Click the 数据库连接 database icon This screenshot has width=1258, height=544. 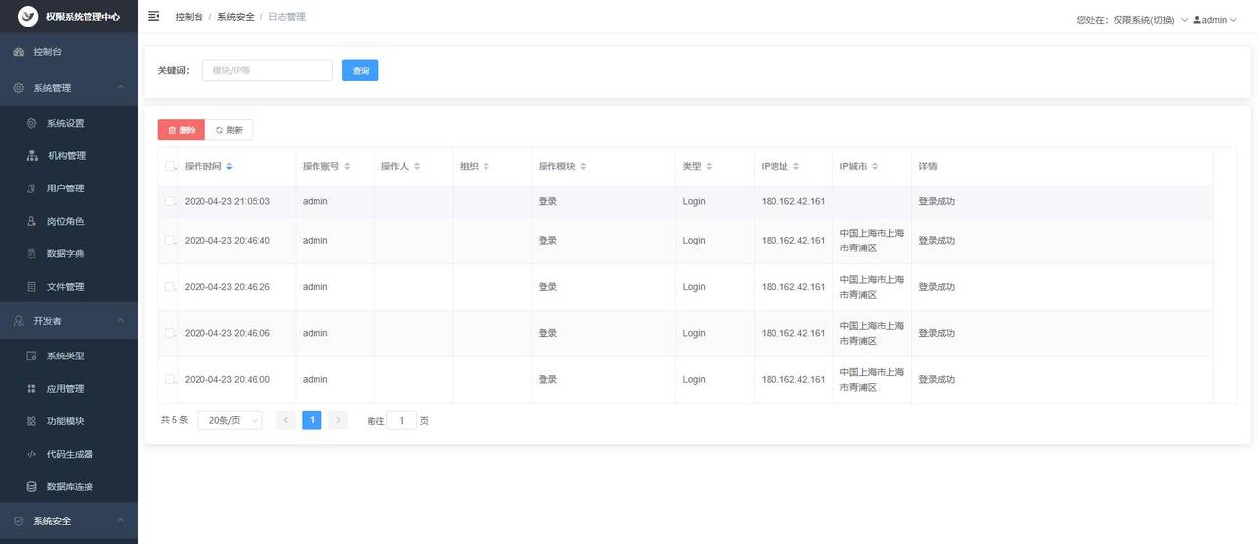[31, 486]
